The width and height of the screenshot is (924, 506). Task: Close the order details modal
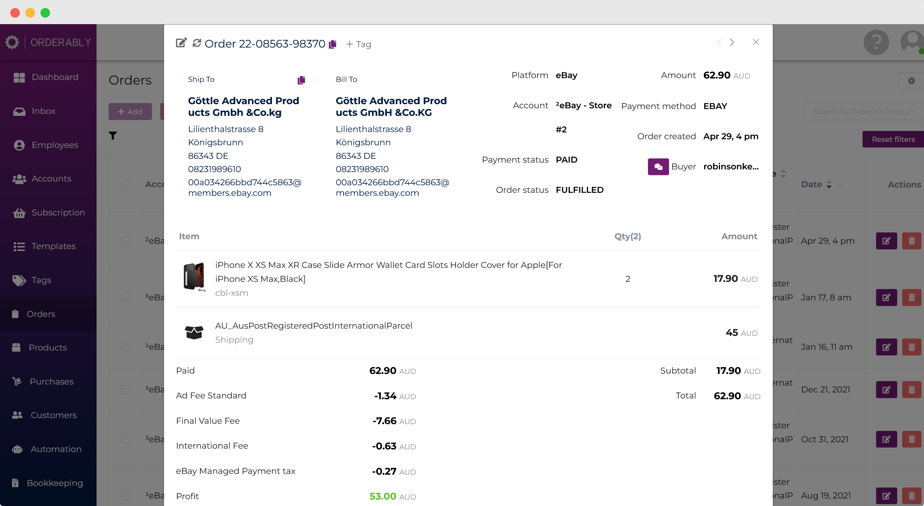click(x=756, y=42)
